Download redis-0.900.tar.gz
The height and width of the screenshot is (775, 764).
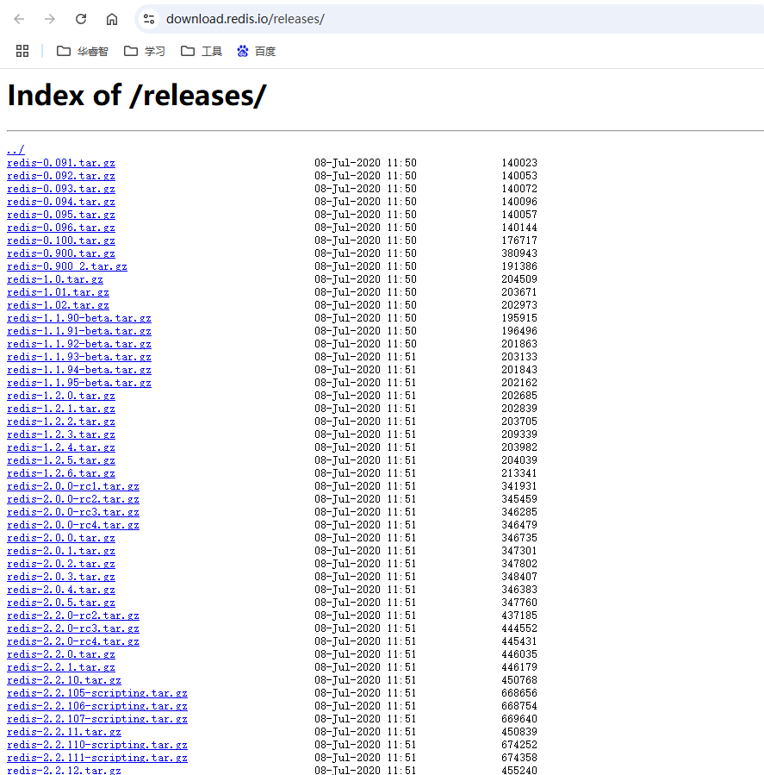tap(61, 253)
